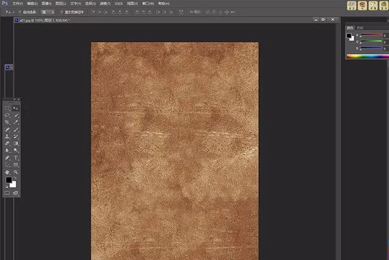Open the Auto-Select group/layer dropdown
Viewport: 389px width, 260px height.
[47, 12]
